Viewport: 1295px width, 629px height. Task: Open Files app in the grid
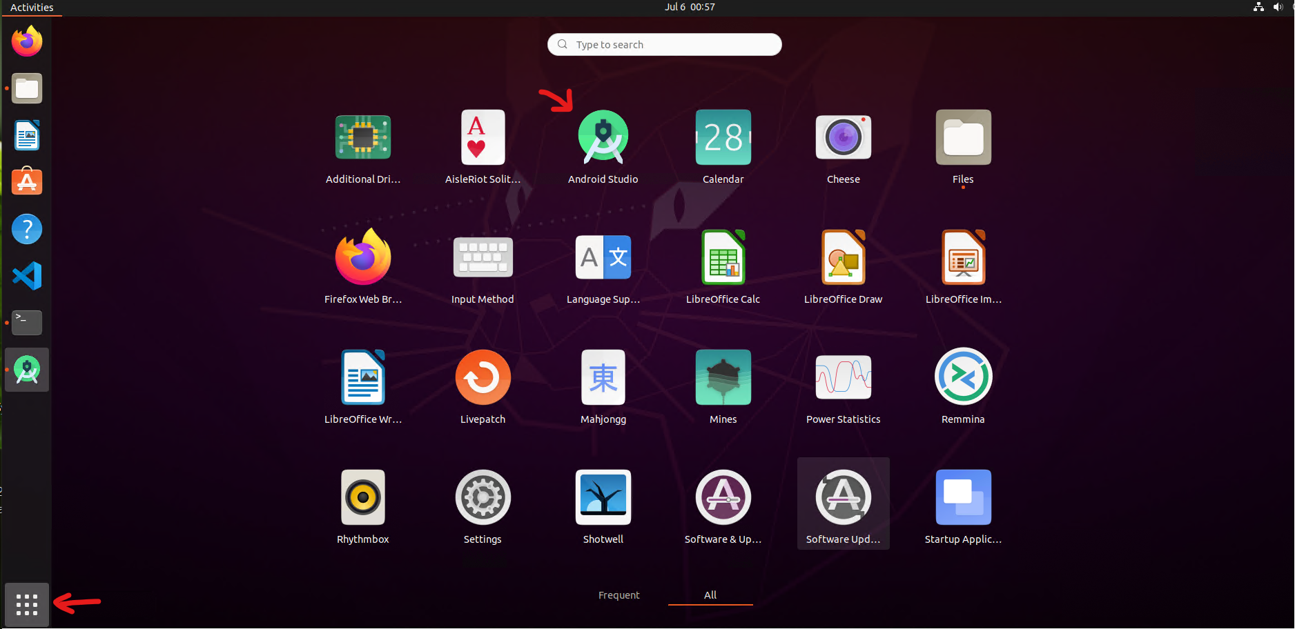pyautogui.click(x=964, y=147)
